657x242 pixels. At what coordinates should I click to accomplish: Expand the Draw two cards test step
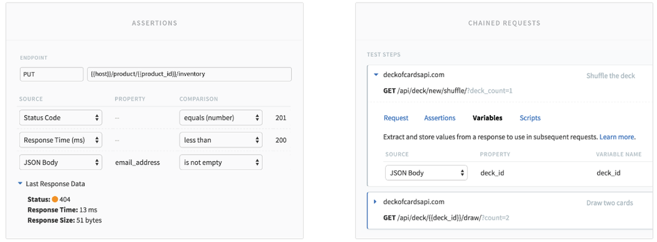click(375, 202)
